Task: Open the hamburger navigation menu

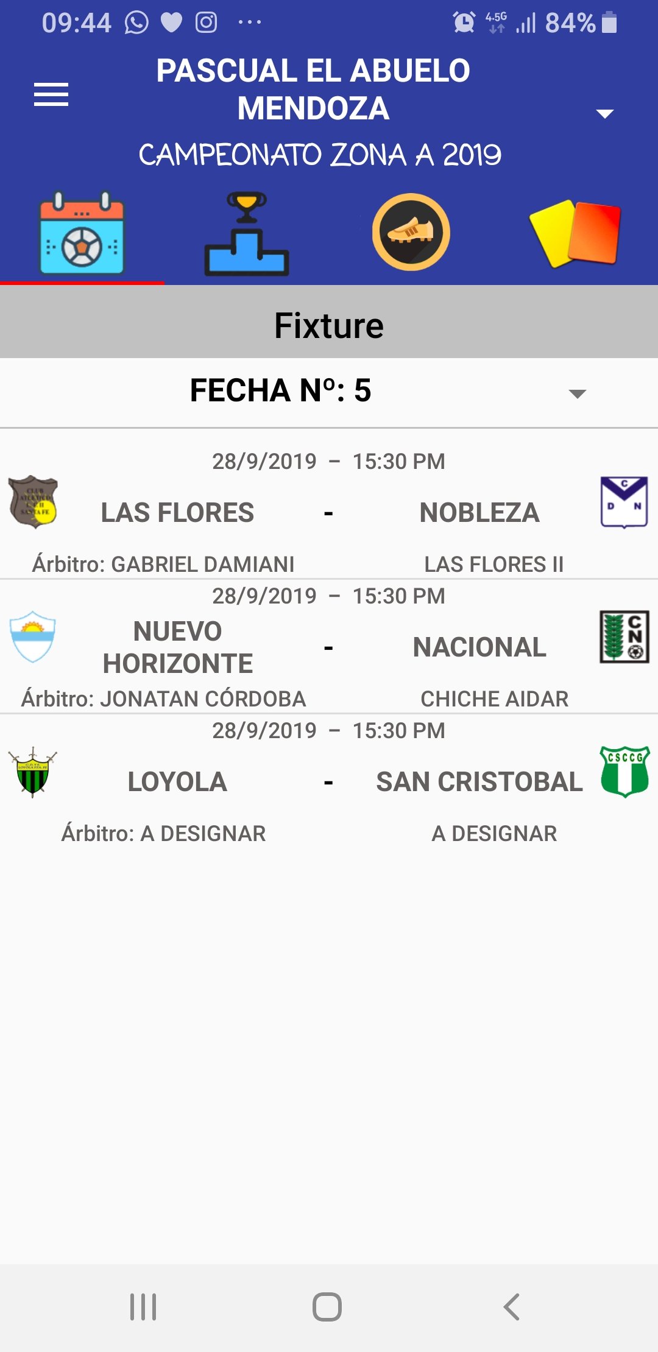Action: click(51, 94)
